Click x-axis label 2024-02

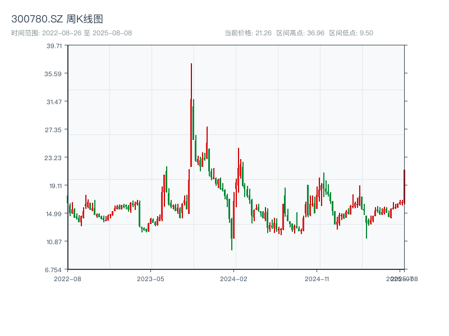click(233, 279)
